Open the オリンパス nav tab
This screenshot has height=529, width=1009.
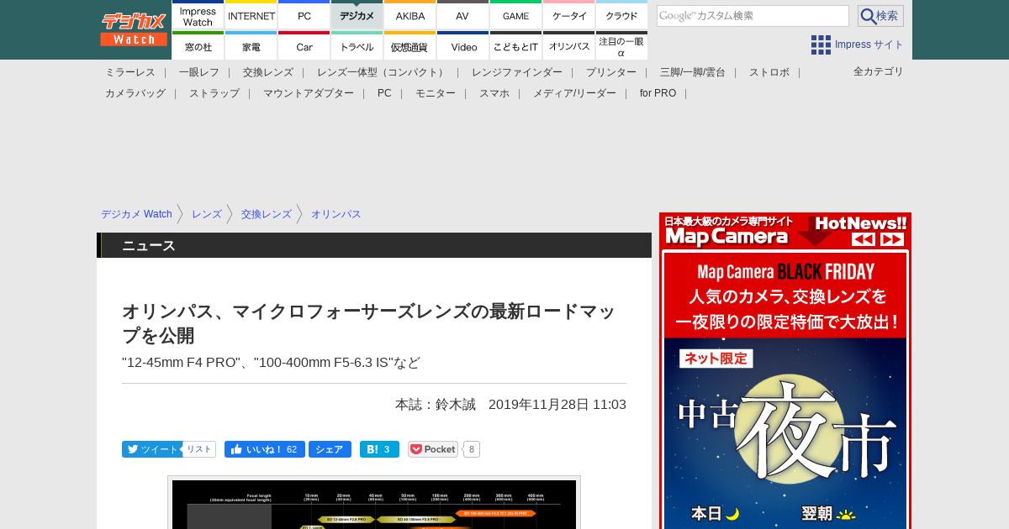[569, 46]
